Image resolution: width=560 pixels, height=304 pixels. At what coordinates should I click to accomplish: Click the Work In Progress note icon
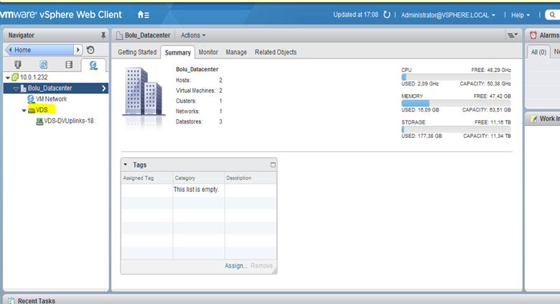[533, 119]
